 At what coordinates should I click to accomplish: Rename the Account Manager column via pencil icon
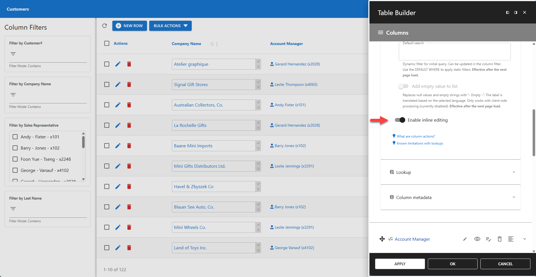[465, 239]
